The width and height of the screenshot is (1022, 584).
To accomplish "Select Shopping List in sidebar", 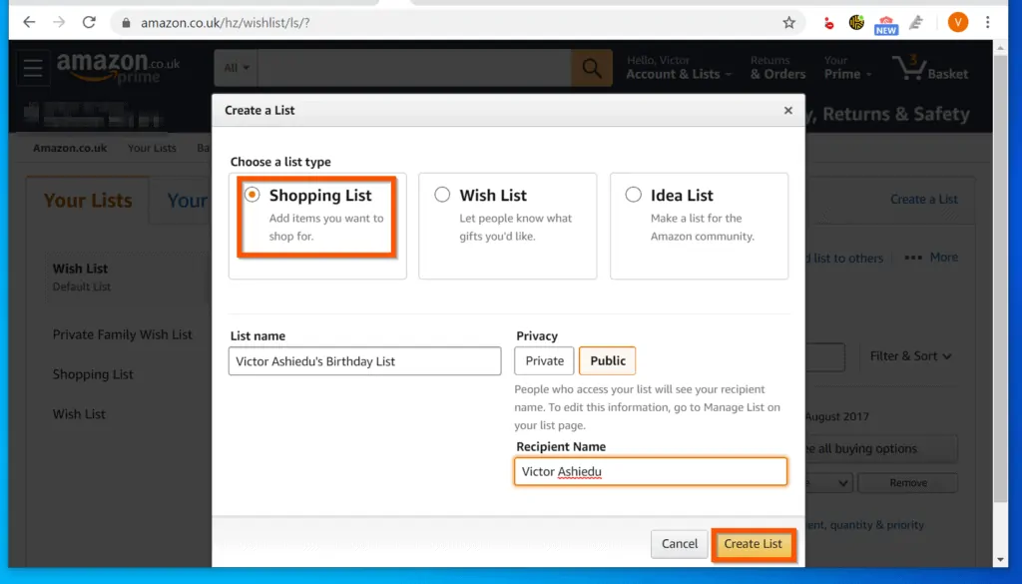I will point(93,374).
